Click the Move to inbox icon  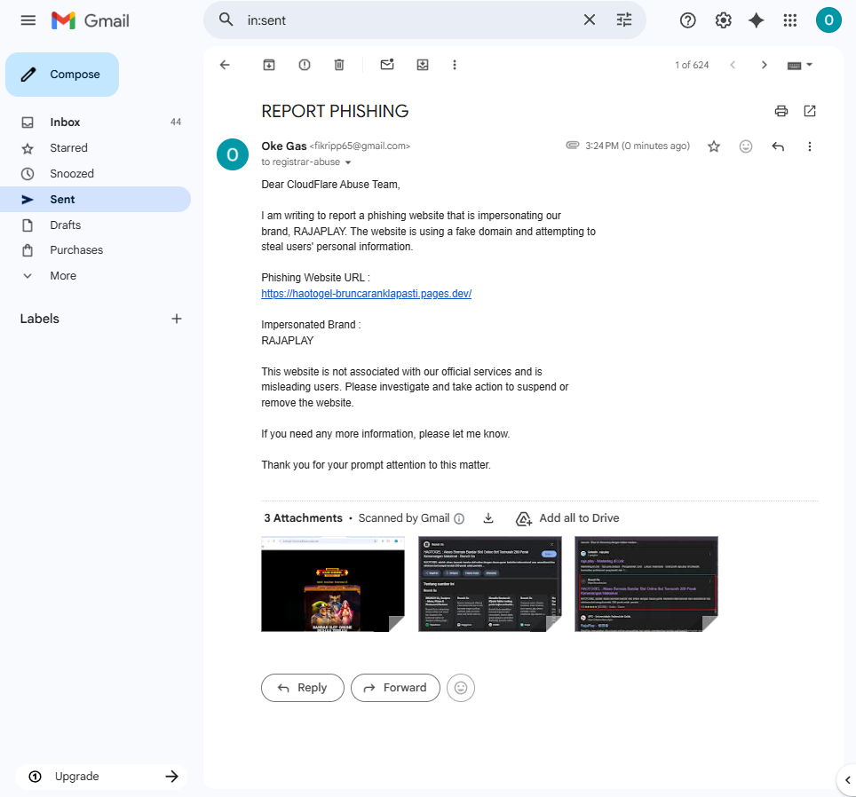tap(423, 65)
